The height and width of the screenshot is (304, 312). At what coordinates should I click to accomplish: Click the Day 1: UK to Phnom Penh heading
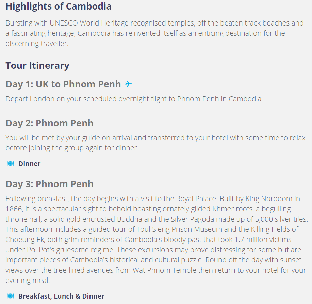click(x=63, y=84)
